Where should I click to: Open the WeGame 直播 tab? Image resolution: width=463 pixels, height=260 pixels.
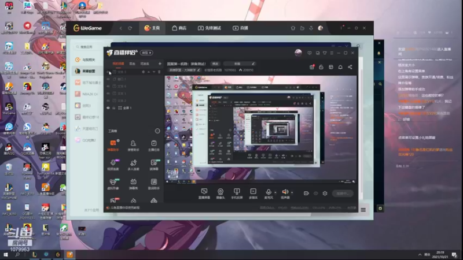click(x=240, y=28)
